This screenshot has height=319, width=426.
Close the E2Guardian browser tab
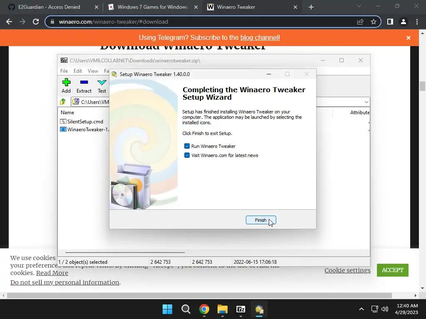point(96,7)
